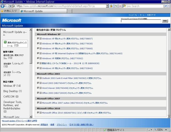Viewport: 171px width, 132px height.
Task: Uncheck Word Viewer KB2760498 checkbox
Action: (38, 88)
